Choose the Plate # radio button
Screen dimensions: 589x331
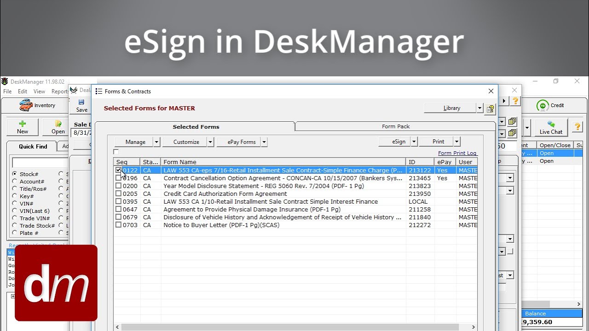[15, 233]
